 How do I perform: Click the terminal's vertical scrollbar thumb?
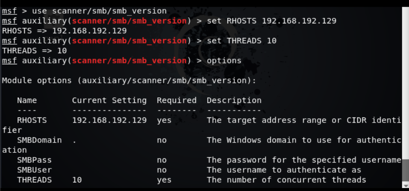406,171
